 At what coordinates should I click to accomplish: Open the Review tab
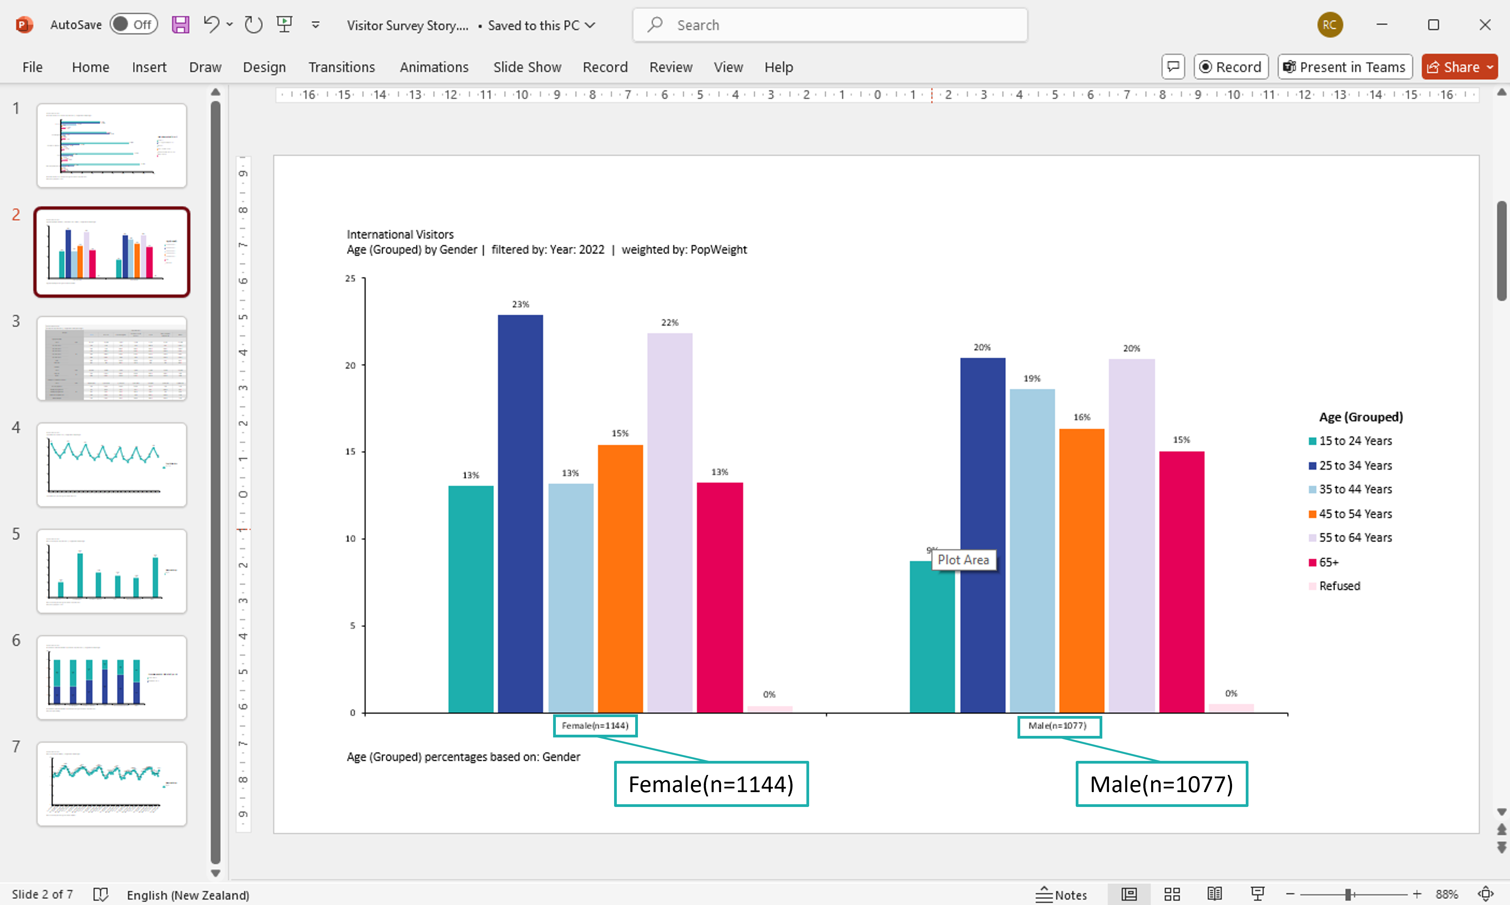(x=670, y=67)
